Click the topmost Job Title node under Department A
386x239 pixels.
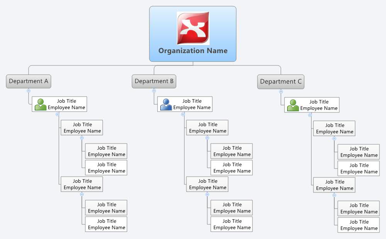[x=60, y=104]
